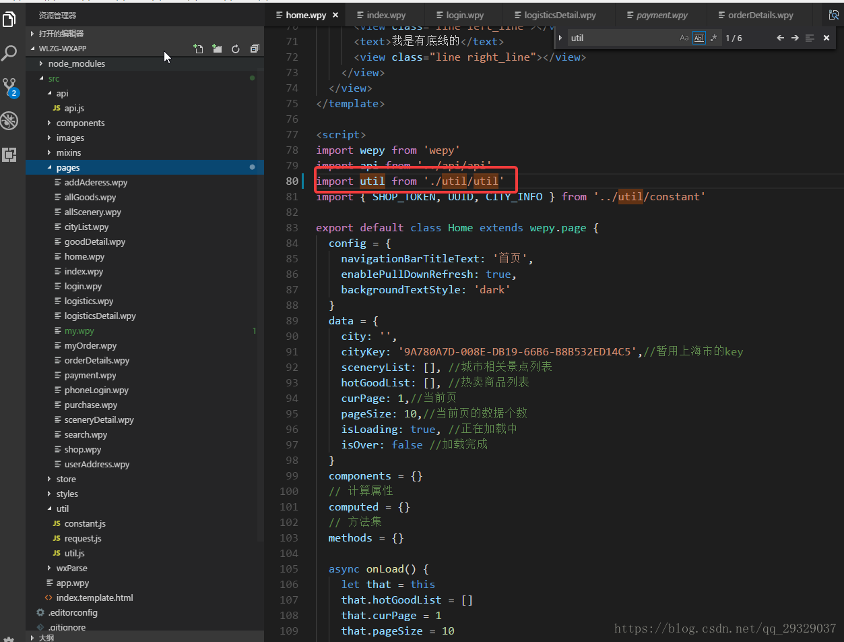Click line number 80 in gutter
The image size is (844, 642).
[291, 181]
